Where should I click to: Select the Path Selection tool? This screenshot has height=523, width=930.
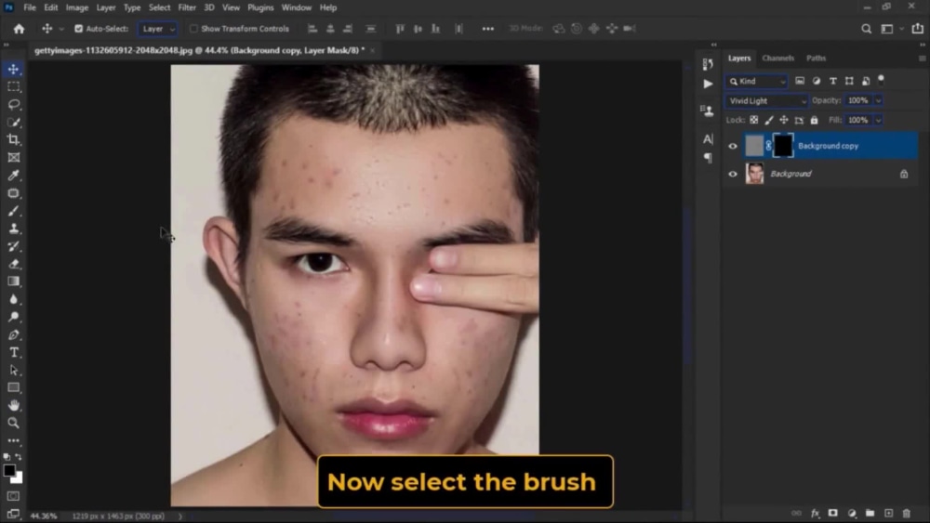14,370
